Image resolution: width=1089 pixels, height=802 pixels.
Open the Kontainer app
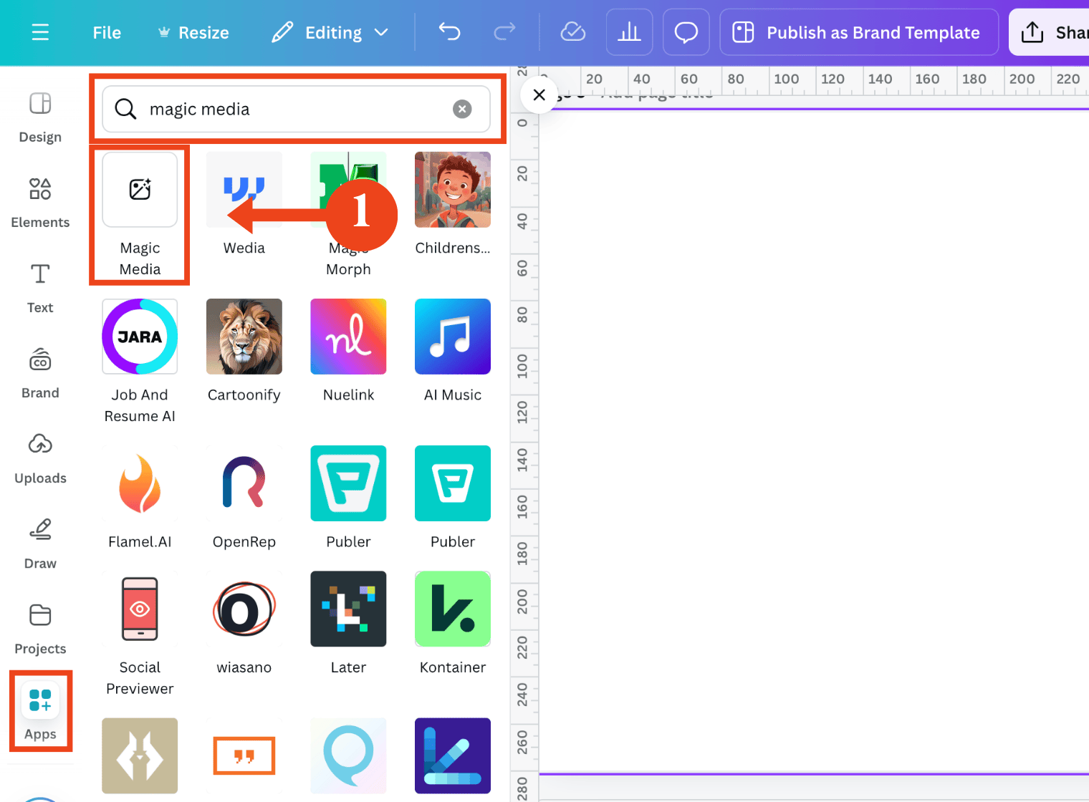(453, 609)
